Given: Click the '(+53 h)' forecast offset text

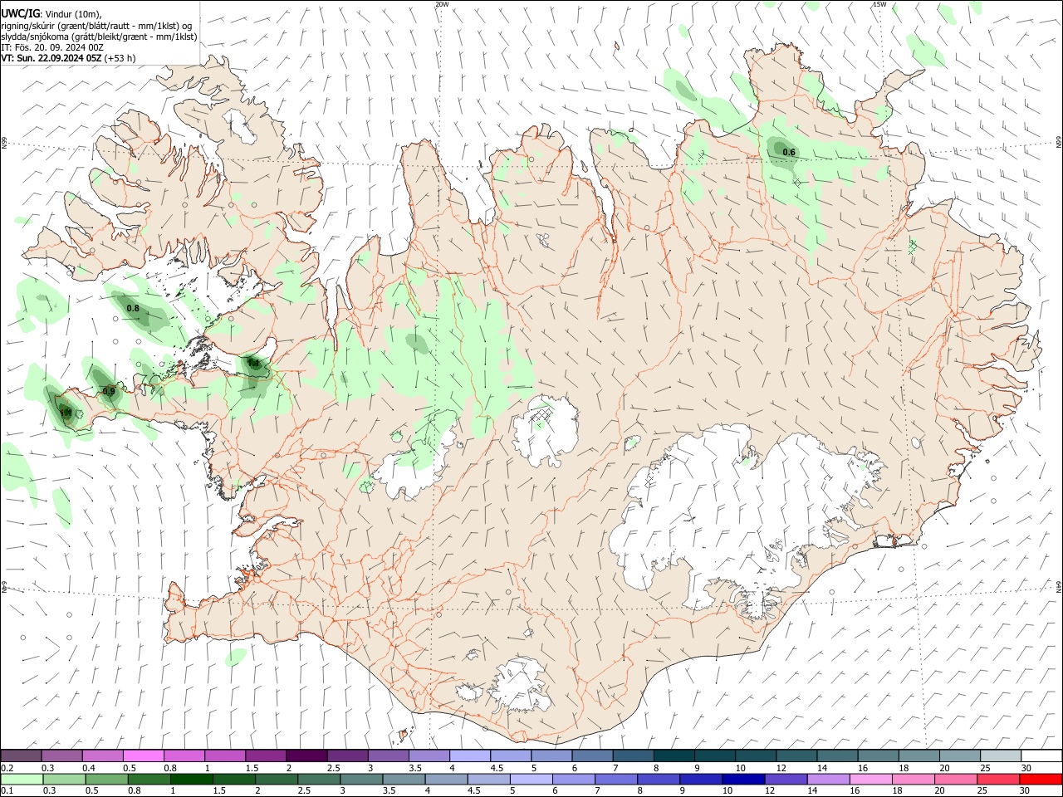Looking at the screenshot, I should tap(120, 58).
